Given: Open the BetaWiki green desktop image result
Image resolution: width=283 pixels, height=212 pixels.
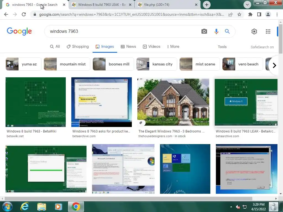Looking at the screenshot, I should [x=36, y=102].
